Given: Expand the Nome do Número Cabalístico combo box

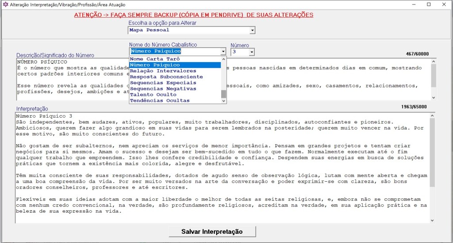Looking at the screenshot, I should [x=223, y=52].
